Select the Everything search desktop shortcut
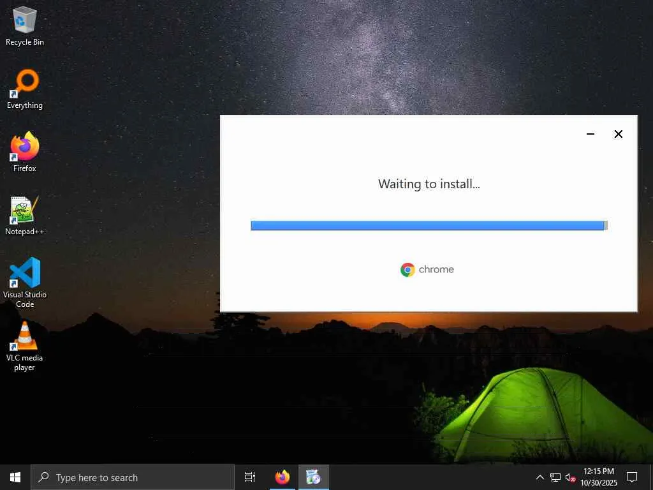 (x=25, y=89)
